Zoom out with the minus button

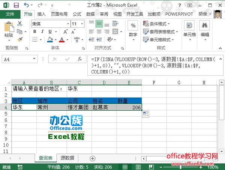[161, 167]
